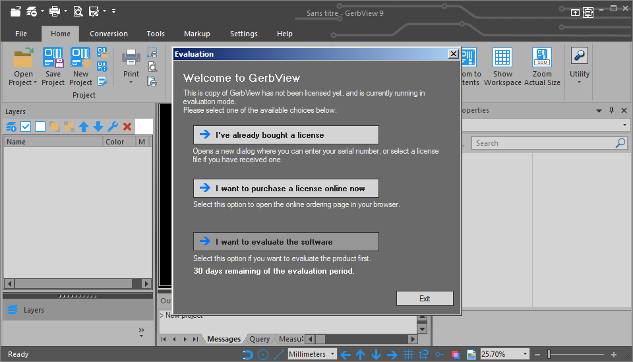Click the print selected area icon
Image resolution: width=633 pixels, height=362 pixels.
point(152,53)
